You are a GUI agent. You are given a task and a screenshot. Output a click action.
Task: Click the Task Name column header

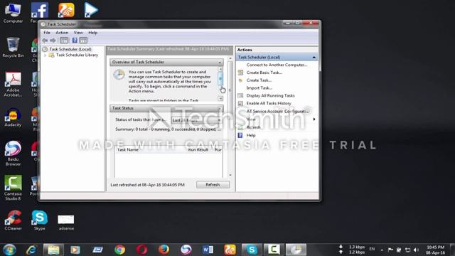point(128,149)
